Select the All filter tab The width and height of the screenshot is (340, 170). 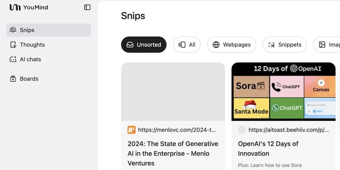pos(187,45)
